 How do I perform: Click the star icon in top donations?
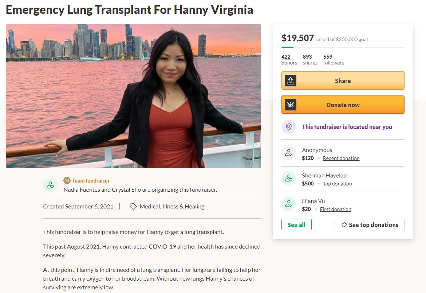coord(344,225)
